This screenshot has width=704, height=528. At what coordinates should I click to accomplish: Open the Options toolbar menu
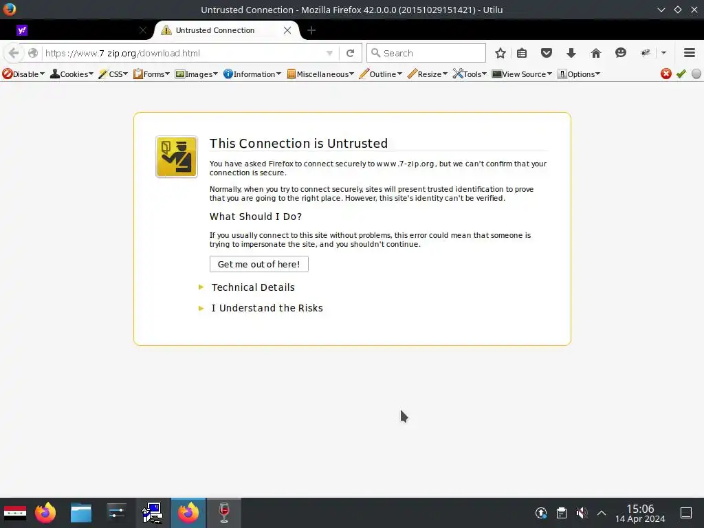[x=578, y=74]
